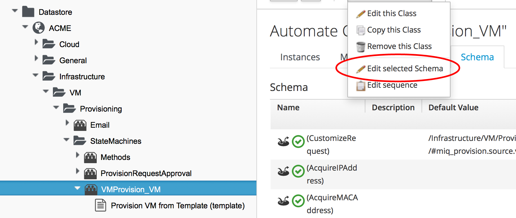This screenshot has height=218, width=516.
Task: Expand the ProvisionRequestApproval class
Action: [77, 171]
